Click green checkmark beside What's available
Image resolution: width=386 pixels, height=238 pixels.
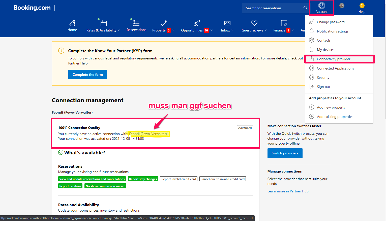tap(61, 152)
